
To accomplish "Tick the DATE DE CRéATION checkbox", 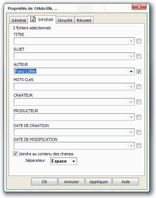I will pyautogui.click(x=139, y=132).
